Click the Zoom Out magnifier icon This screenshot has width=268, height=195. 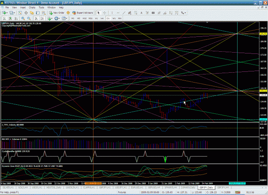(29, 18)
